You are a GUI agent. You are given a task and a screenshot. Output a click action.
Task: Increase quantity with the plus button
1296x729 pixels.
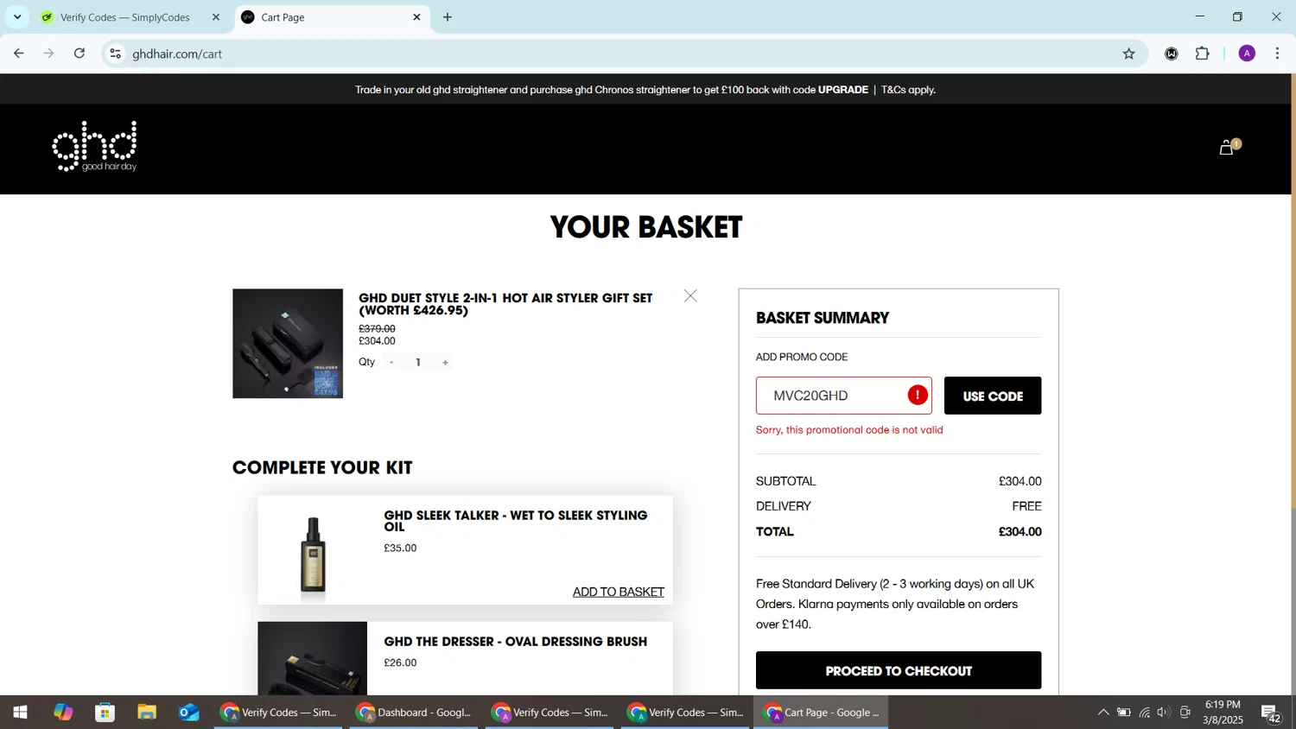point(445,363)
